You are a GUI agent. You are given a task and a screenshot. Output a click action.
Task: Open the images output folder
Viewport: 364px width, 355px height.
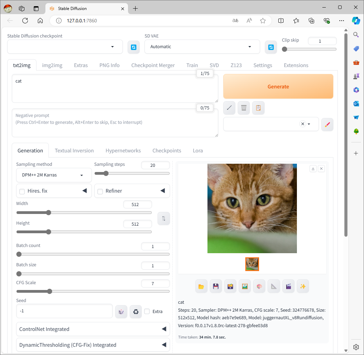point(201,287)
